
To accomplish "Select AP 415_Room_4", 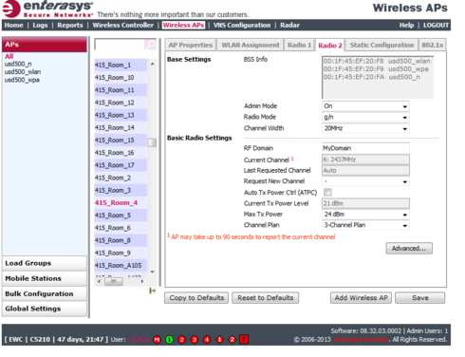I will (x=121, y=203).
